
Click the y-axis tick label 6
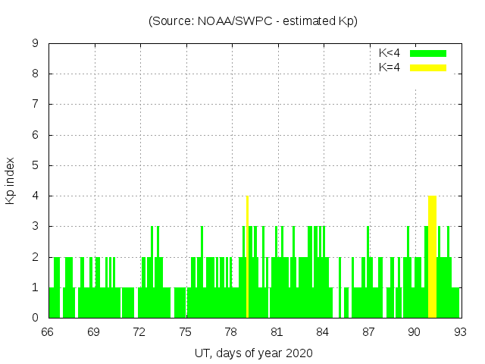(35, 135)
